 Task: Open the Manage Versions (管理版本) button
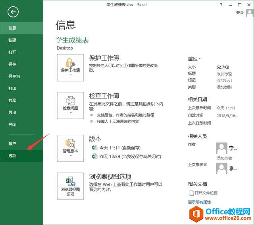pyautogui.click(x=70, y=148)
